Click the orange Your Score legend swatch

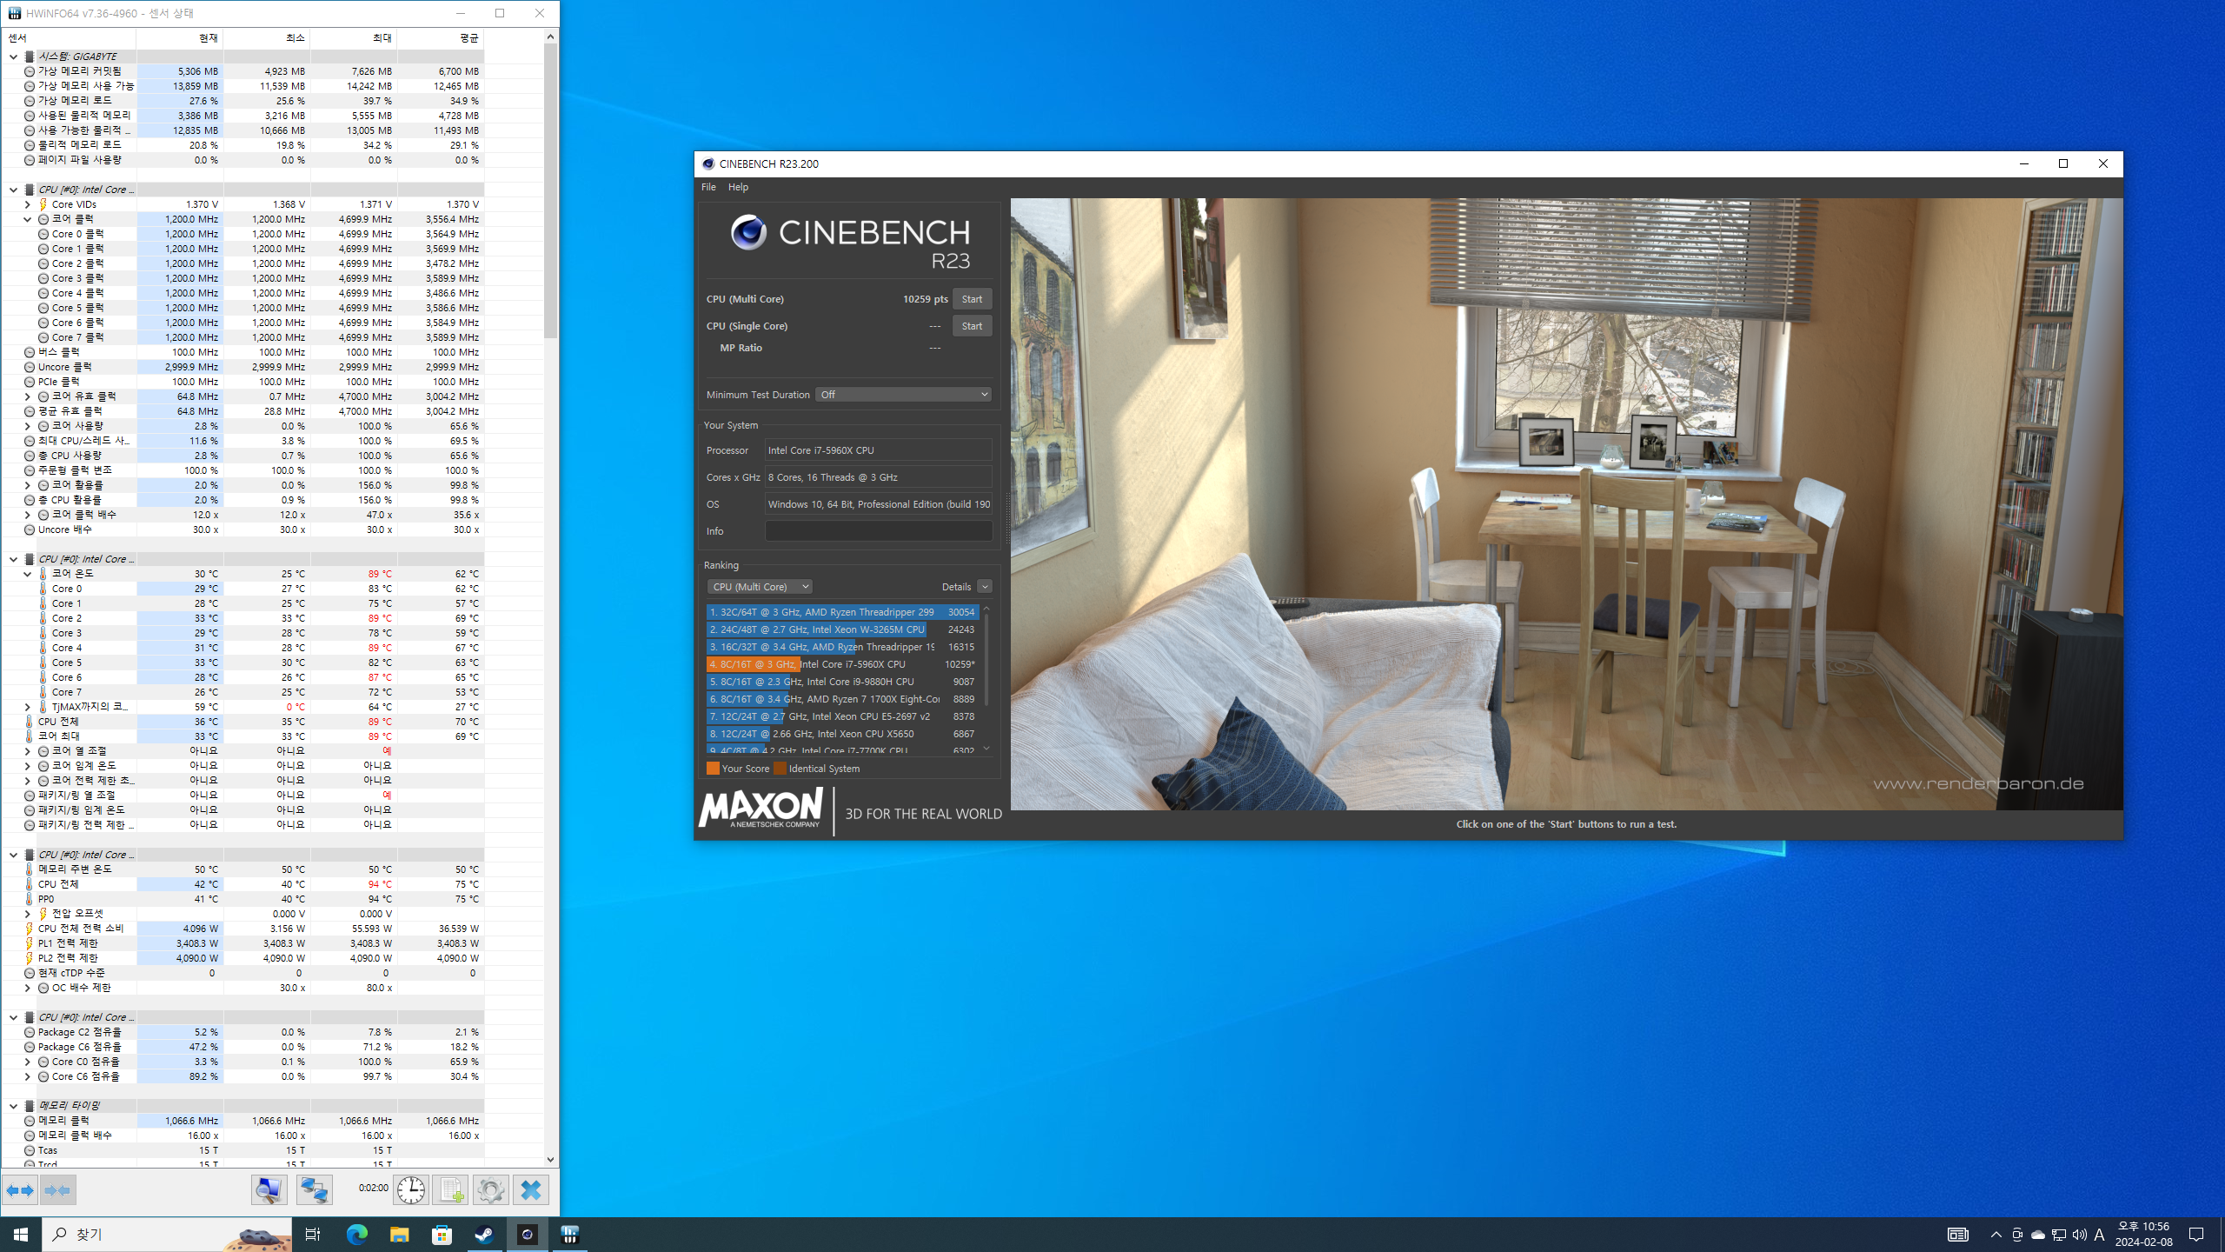[713, 769]
